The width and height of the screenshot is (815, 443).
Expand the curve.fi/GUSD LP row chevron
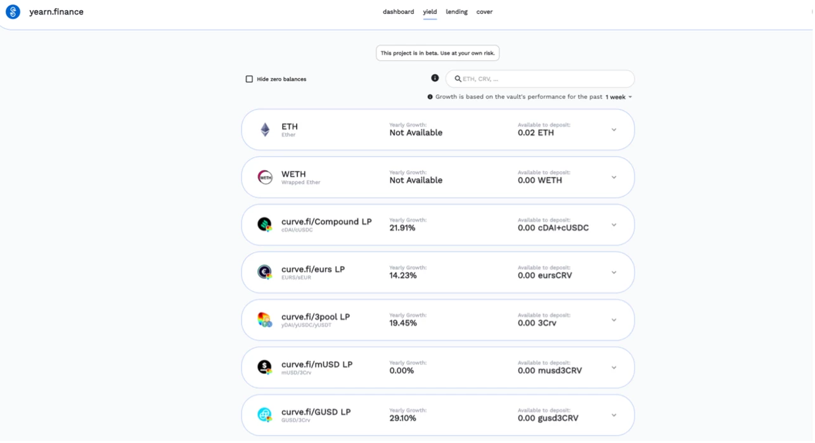point(613,415)
